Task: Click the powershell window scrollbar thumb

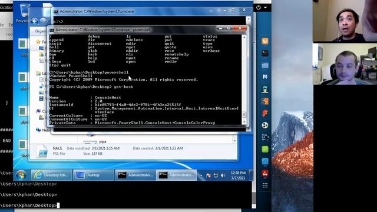Action: point(244,115)
